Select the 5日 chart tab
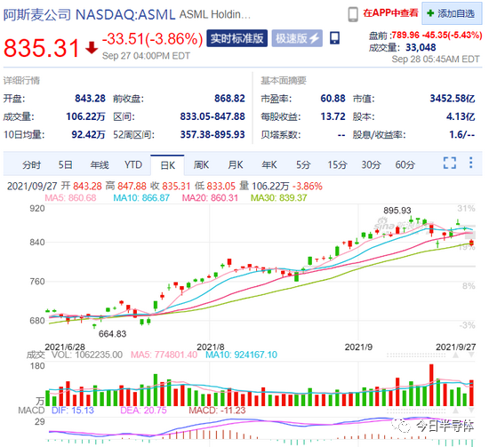Screen dimensions: 489x447 tap(66, 164)
